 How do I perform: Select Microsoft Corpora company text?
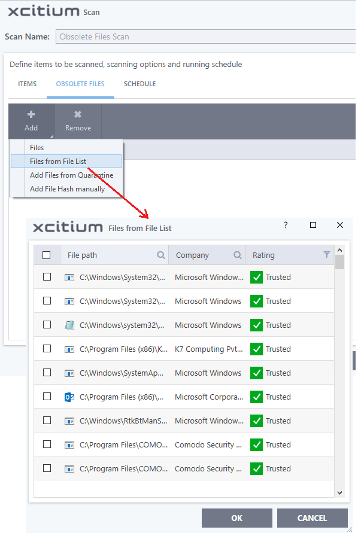click(209, 397)
